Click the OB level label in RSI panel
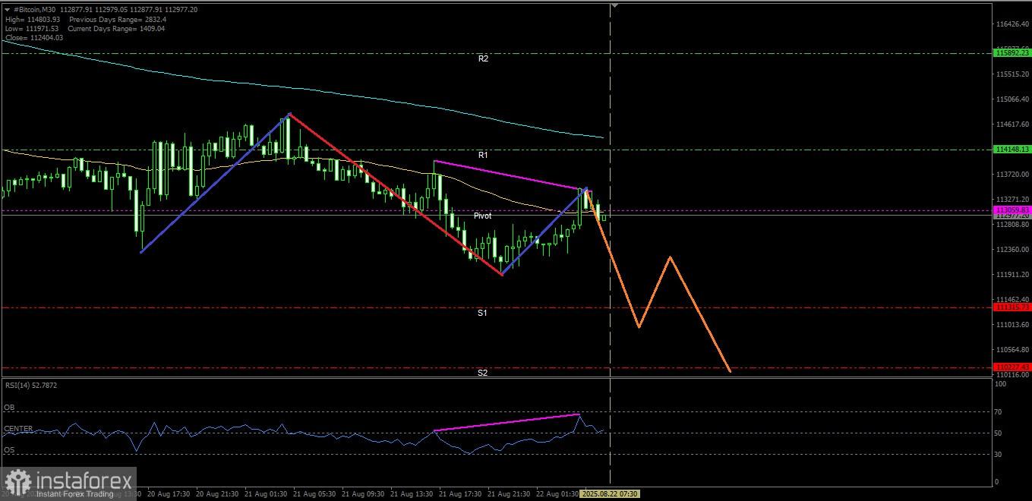This screenshot has width=1032, height=501. click(9, 408)
